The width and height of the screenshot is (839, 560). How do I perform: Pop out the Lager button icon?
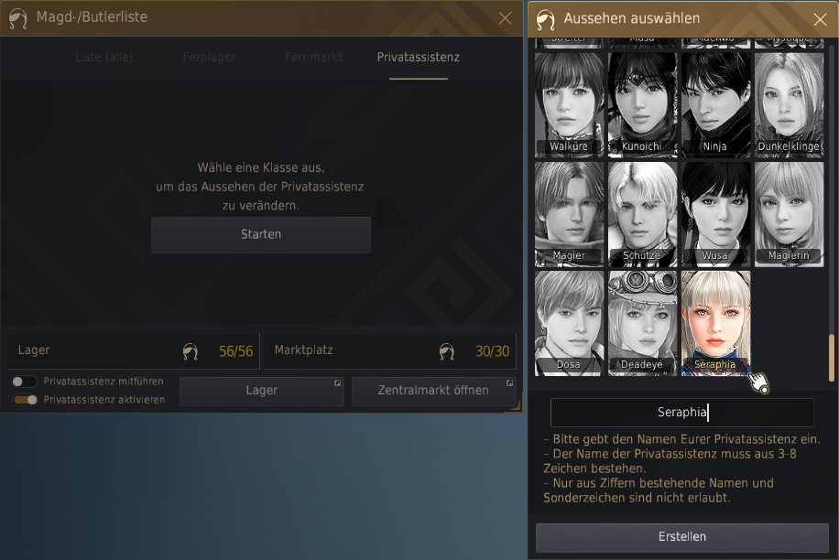coord(338,382)
